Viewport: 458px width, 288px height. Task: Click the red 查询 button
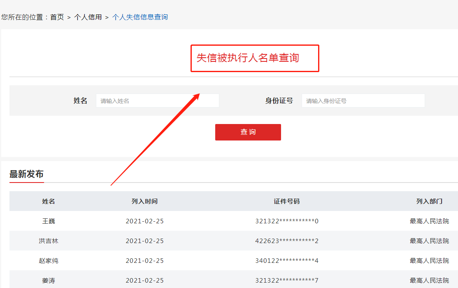point(248,132)
